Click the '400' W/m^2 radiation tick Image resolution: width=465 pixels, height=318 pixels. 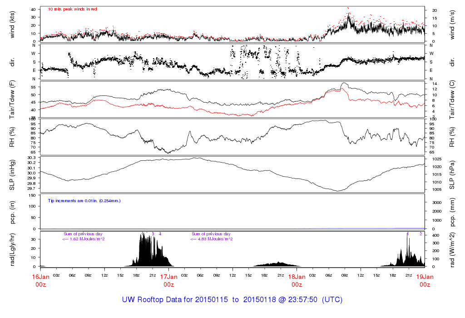click(x=435, y=235)
